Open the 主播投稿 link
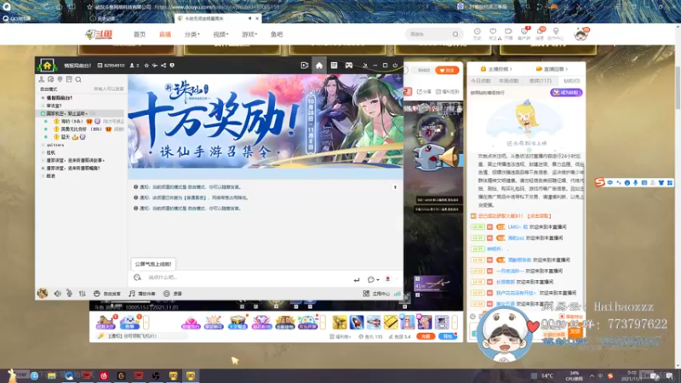This screenshot has height=383, width=681. point(496,69)
